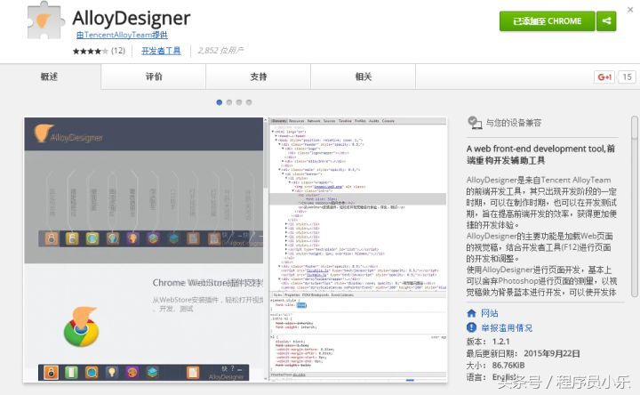
Task: Select the first carousel dot
Action: [x=220, y=102]
